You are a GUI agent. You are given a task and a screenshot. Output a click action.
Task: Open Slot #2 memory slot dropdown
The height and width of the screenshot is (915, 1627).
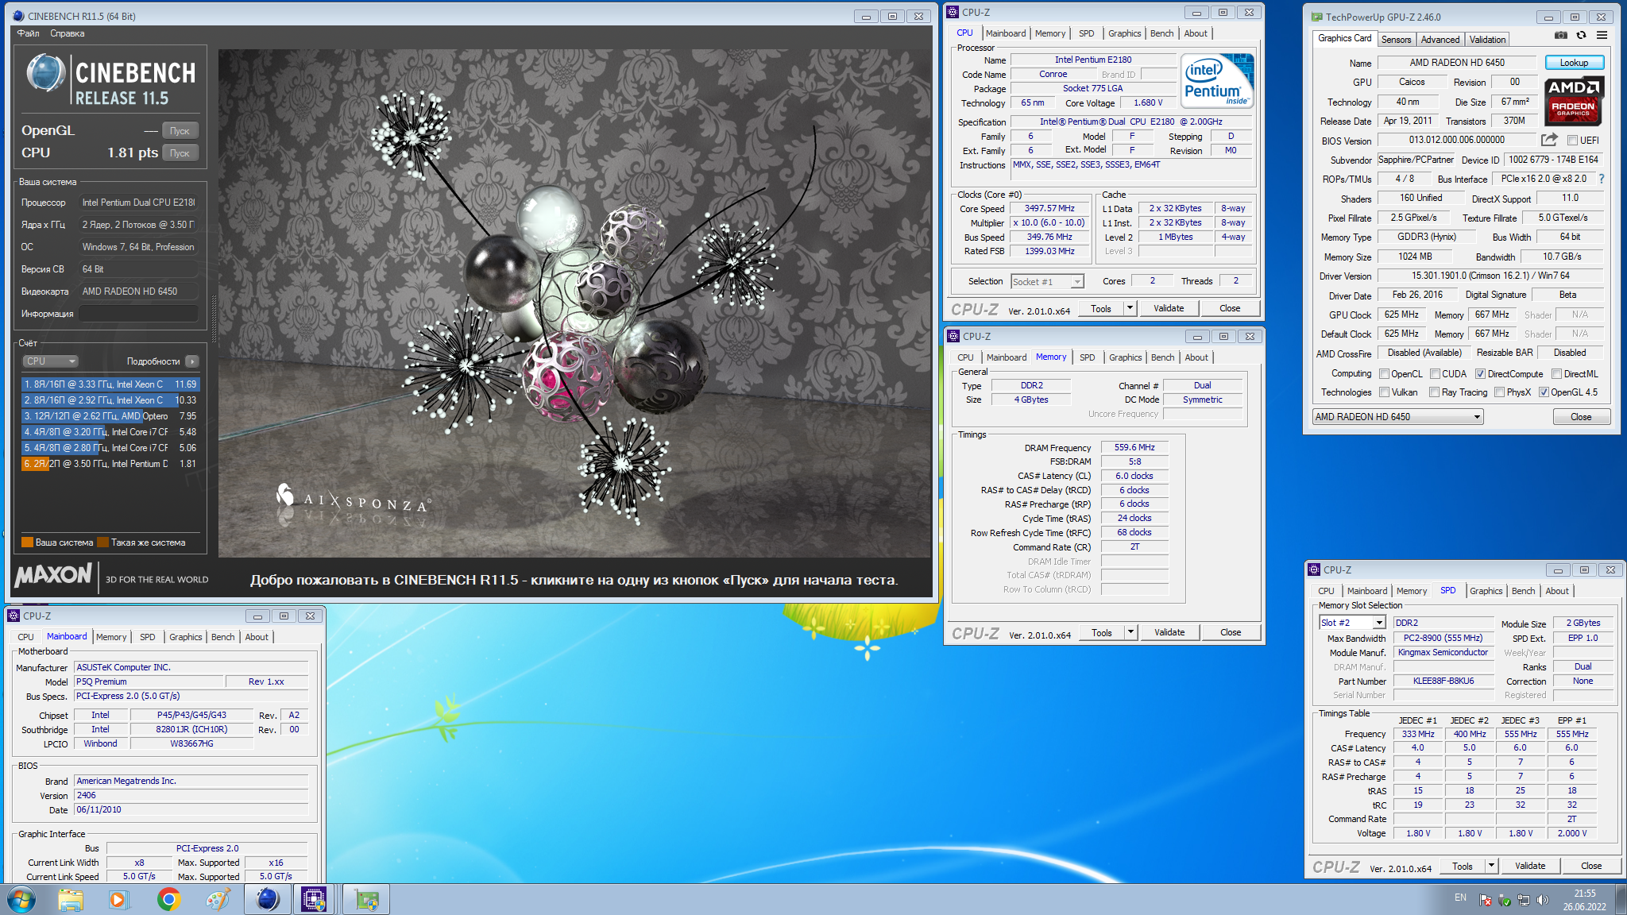coord(1352,623)
